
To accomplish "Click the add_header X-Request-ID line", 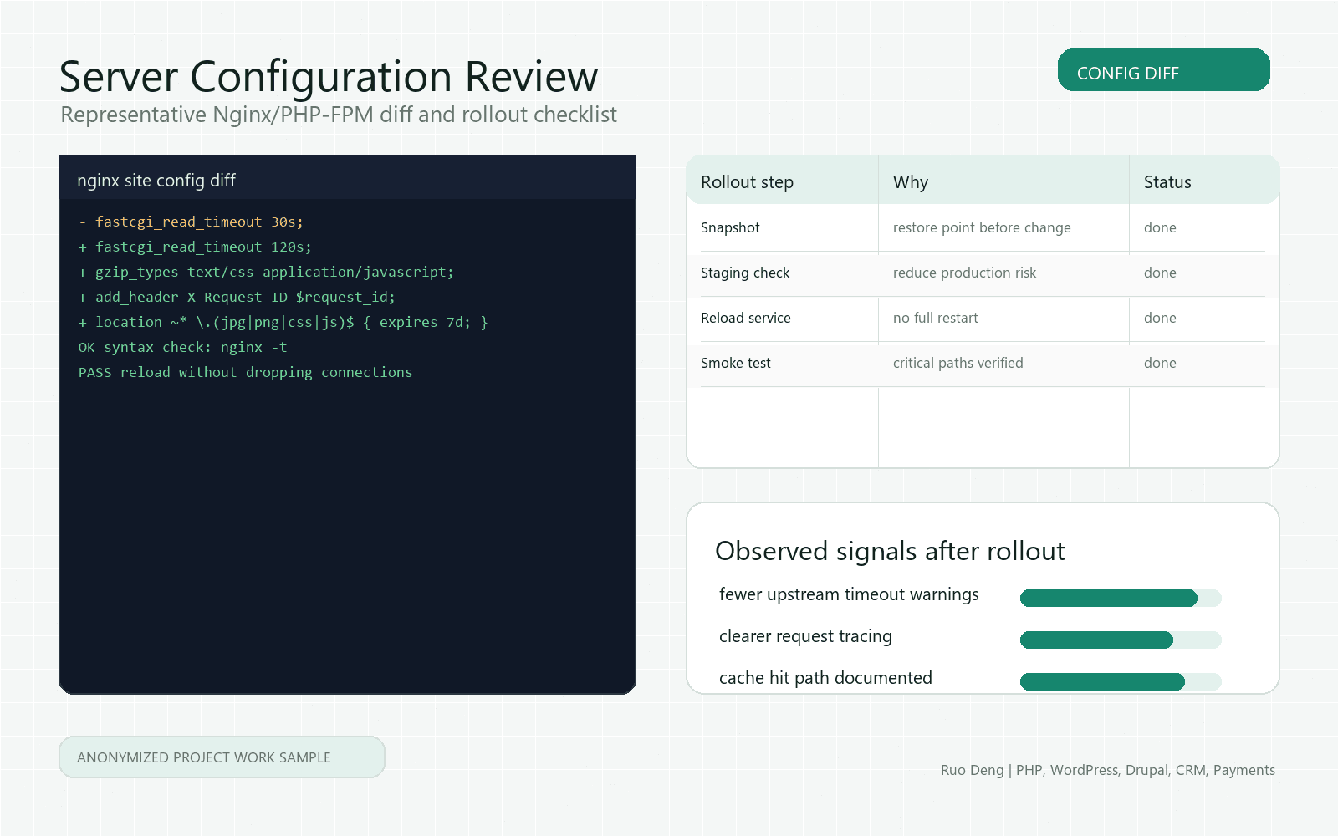I will tap(237, 297).
